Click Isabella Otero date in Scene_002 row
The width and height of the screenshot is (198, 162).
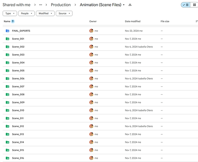coord(139,47)
